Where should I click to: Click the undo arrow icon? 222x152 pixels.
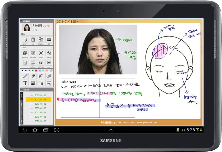tap(41, 76)
